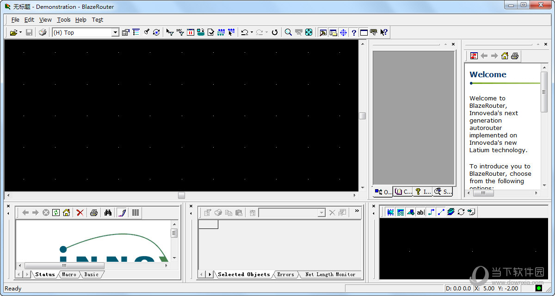Open the Redo history dropdown arrow
Screen dimensions: 555x296
(x=266, y=32)
